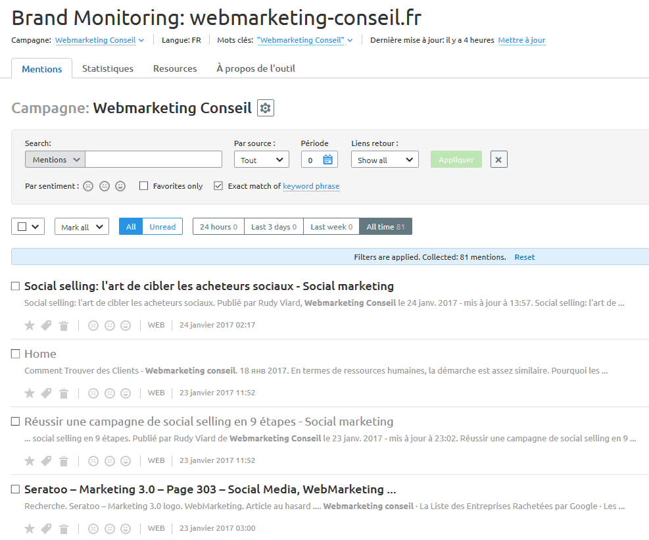Image resolution: width=649 pixels, height=540 pixels.
Task: Filter mentions by All time
Action: [386, 226]
